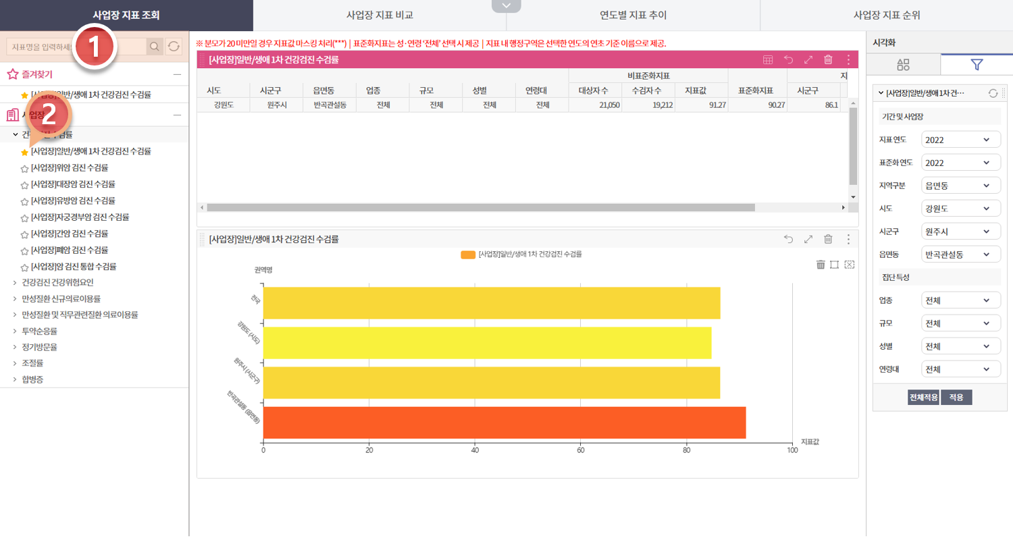Screen dimensions: 1013x538
Task: Open the 지역구분 dropdown showing 읍면동
Action: coord(961,186)
